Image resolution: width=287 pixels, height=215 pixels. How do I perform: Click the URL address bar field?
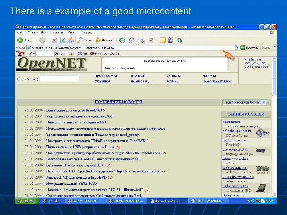pyautogui.click(x=133, y=48)
